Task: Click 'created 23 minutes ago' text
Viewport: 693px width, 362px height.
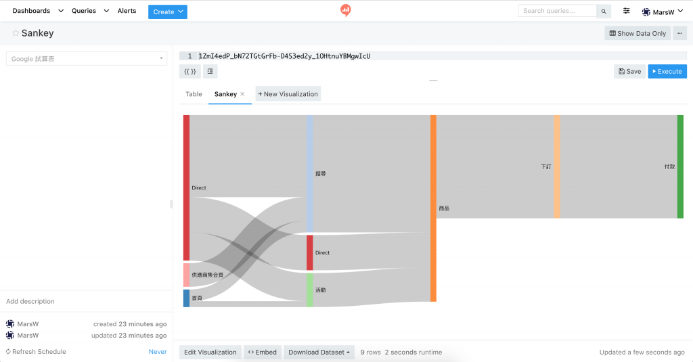Action: click(x=130, y=324)
